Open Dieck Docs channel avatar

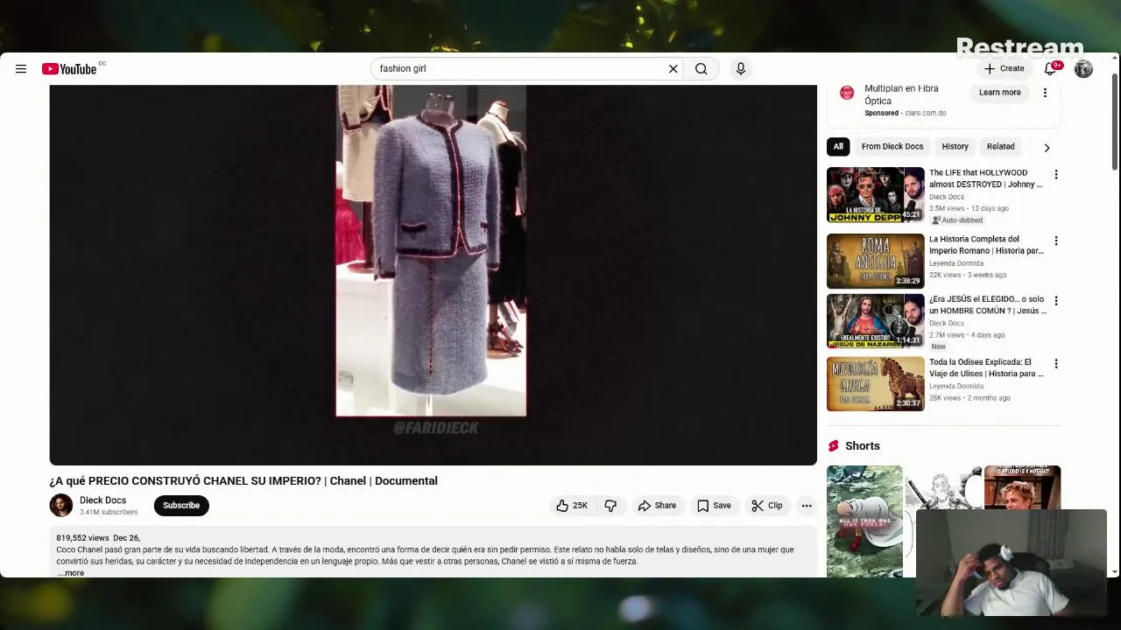tap(61, 506)
